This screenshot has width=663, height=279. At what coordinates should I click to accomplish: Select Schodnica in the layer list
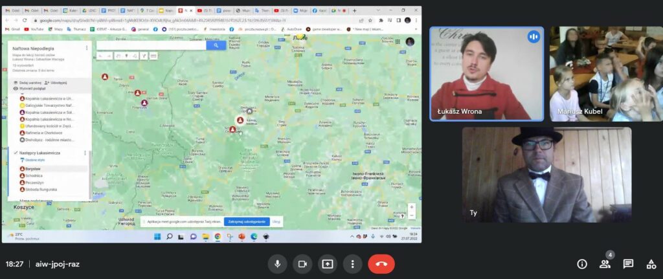[35, 175]
